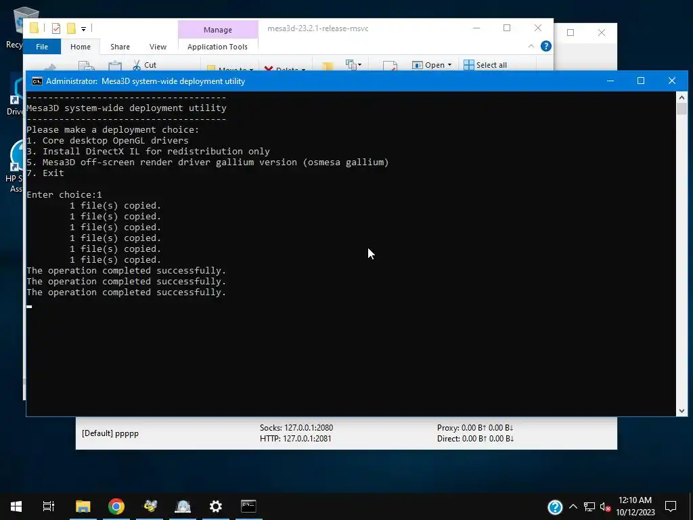Click the console vertical scrollbar thumb
Viewport: 693px width, 520px height.
click(681, 109)
